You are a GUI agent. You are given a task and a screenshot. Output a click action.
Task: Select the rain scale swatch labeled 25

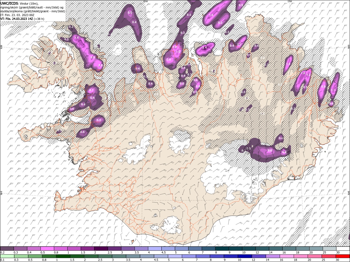tap(328, 256)
